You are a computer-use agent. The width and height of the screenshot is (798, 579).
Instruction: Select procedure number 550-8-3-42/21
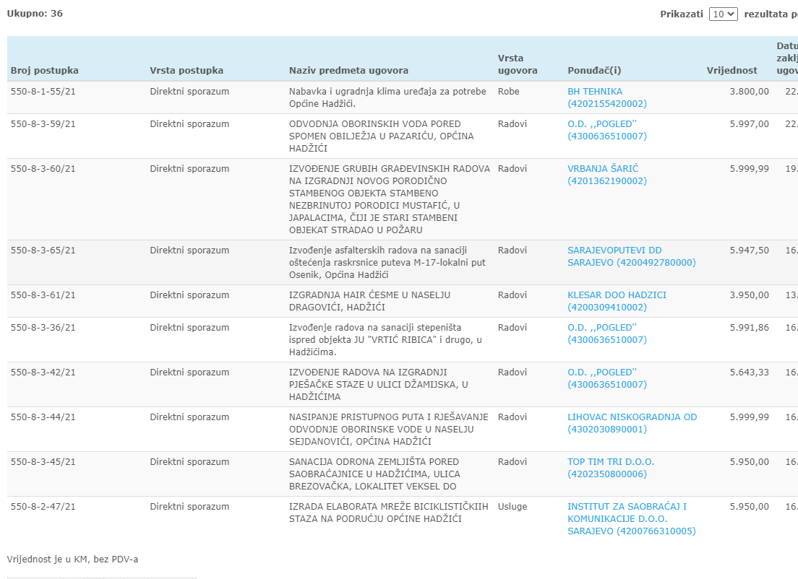pos(43,372)
